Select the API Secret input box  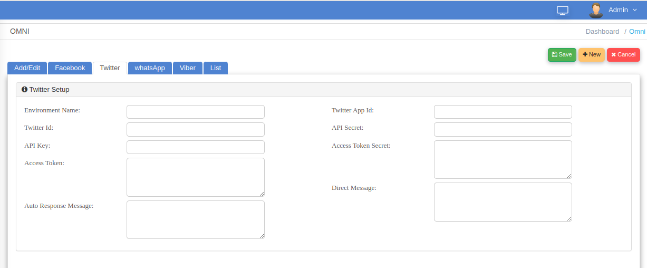503,129
